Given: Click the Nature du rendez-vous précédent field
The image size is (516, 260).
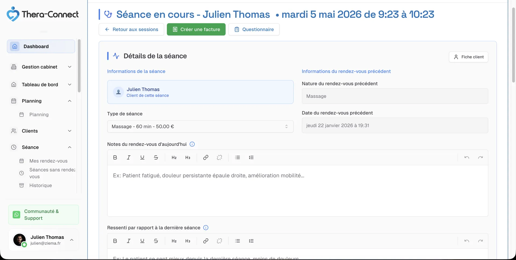Looking at the screenshot, I should (x=395, y=96).
